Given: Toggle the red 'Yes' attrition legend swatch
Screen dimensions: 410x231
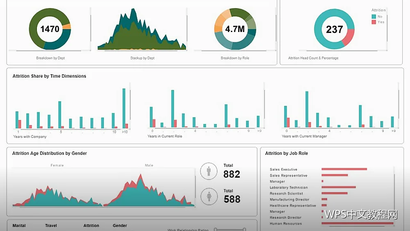Looking at the screenshot, I should coord(374,22).
